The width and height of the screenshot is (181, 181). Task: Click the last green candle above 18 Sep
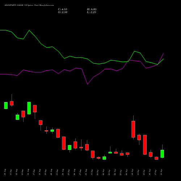tap(162, 154)
